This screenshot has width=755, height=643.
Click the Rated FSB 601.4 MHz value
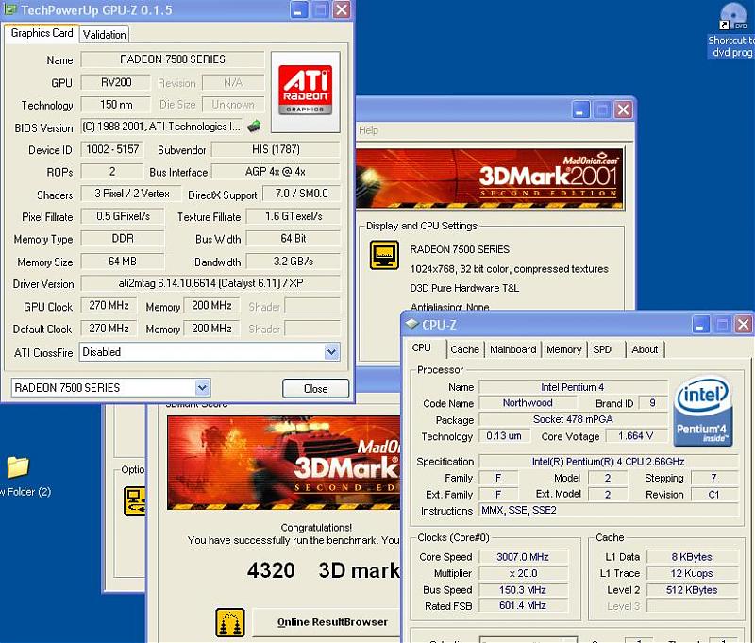point(523,605)
